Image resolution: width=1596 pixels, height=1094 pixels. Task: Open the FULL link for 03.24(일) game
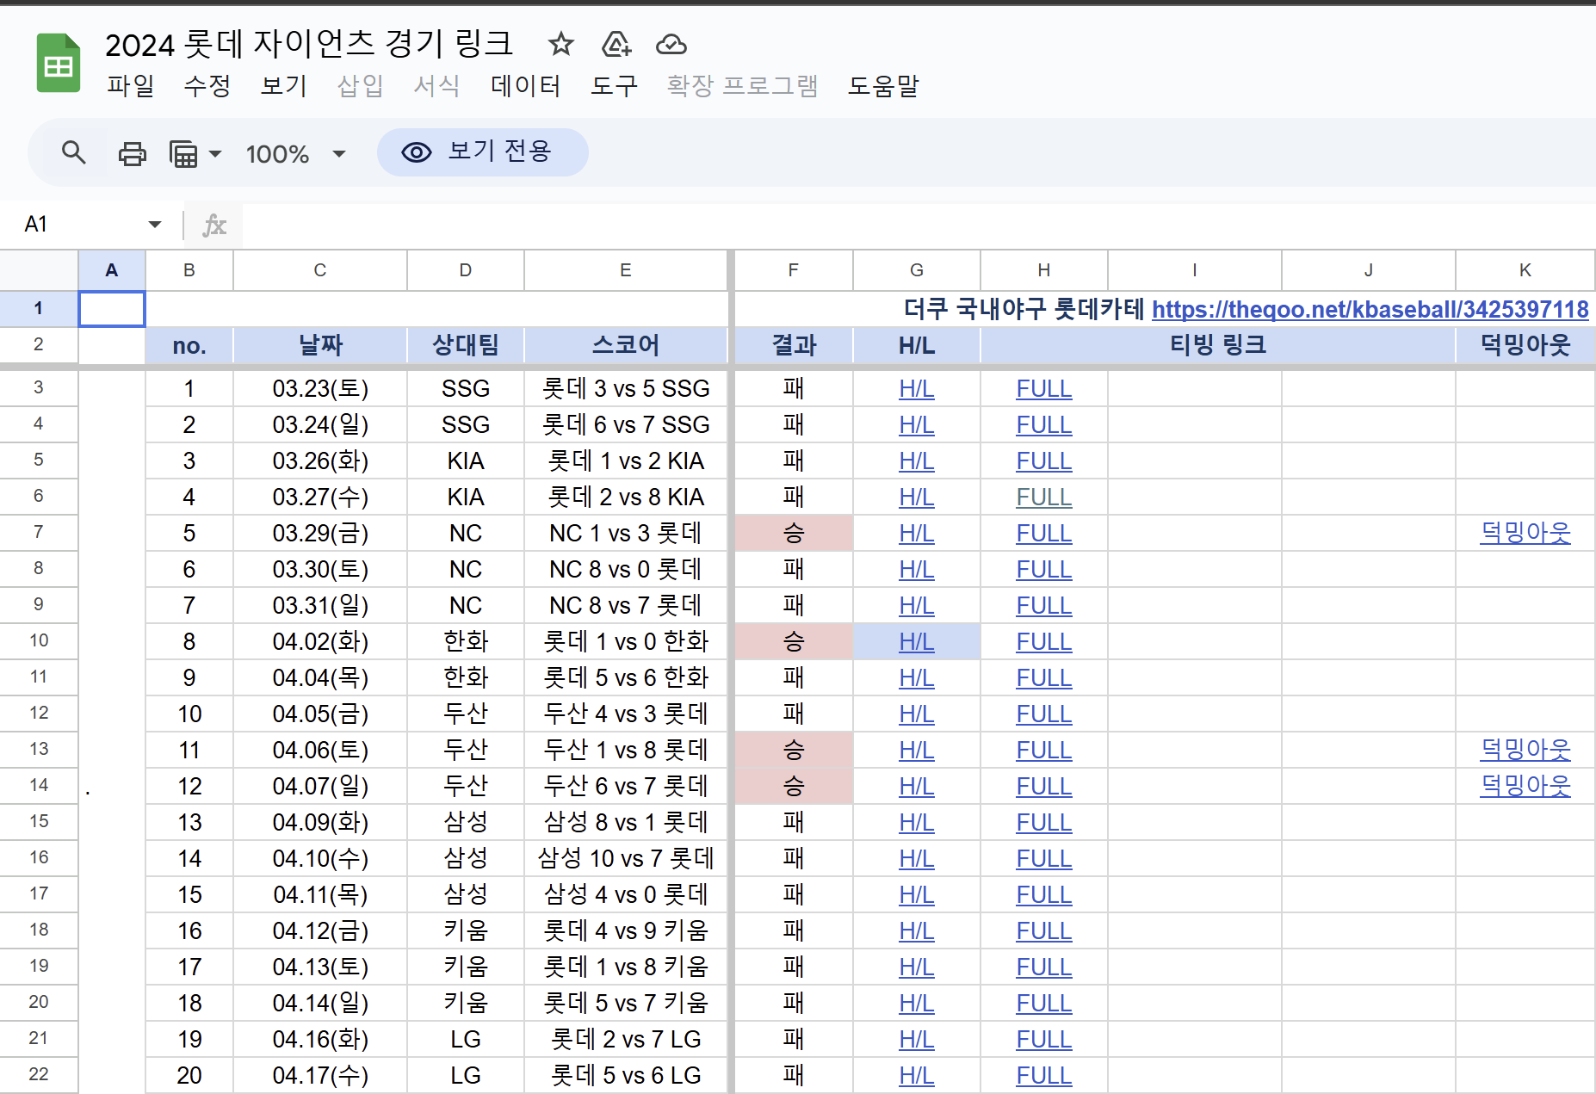[x=1043, y=424]
